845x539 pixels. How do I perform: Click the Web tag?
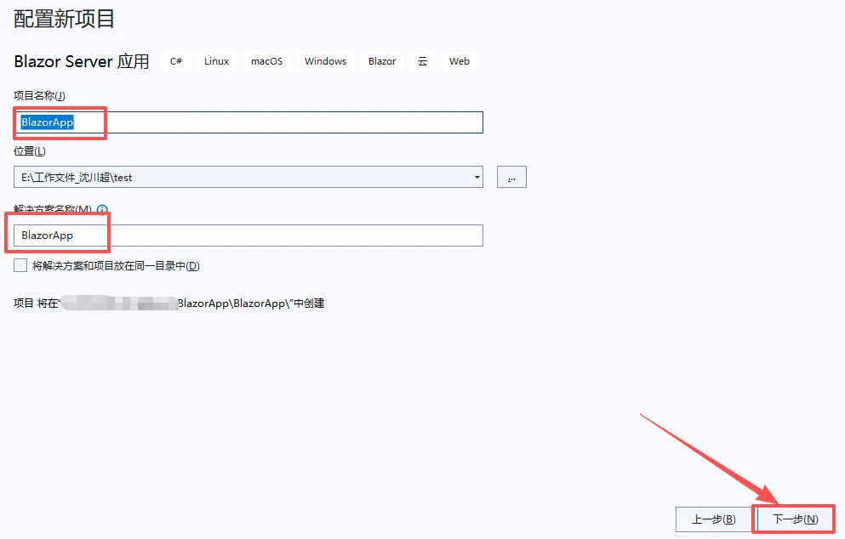460,61
